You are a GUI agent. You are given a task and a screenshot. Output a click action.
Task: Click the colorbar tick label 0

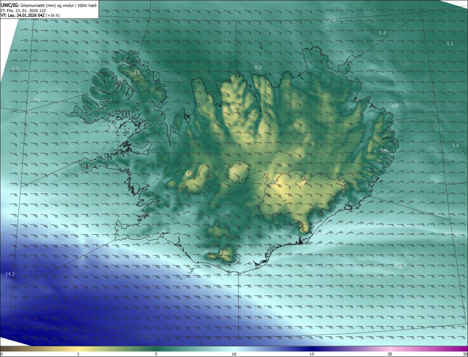(1, 354)
